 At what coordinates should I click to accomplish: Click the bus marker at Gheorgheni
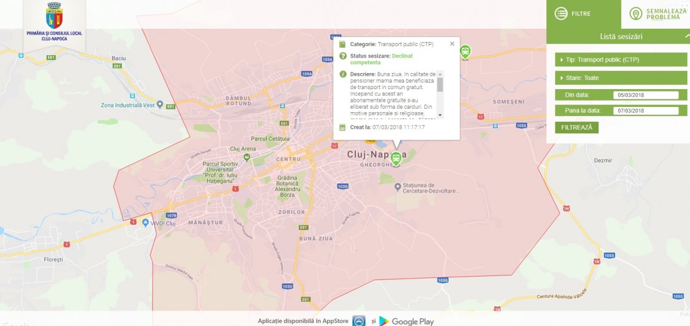[396, 158]
